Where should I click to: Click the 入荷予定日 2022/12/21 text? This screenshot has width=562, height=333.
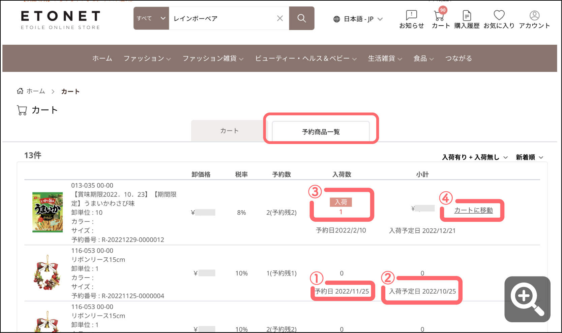point(422,230)
